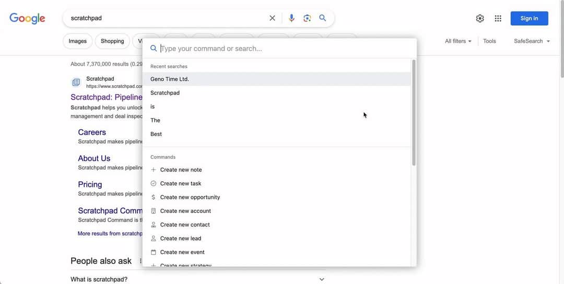564x284 pixels.
Task: Click the Google search input containing scratchpad
Action: tap(167, 18)
